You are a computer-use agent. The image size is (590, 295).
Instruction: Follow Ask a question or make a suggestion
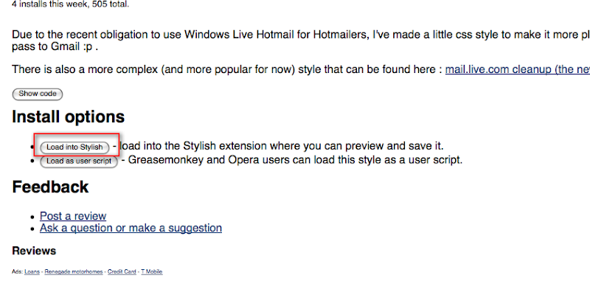tap(131, 228)
